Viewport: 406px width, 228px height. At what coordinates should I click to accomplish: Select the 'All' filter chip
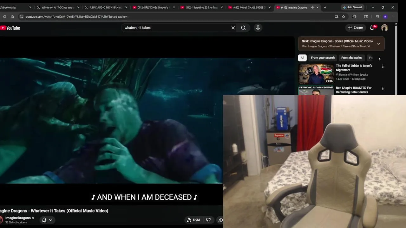pyautogui.click(x=302, y=58)
